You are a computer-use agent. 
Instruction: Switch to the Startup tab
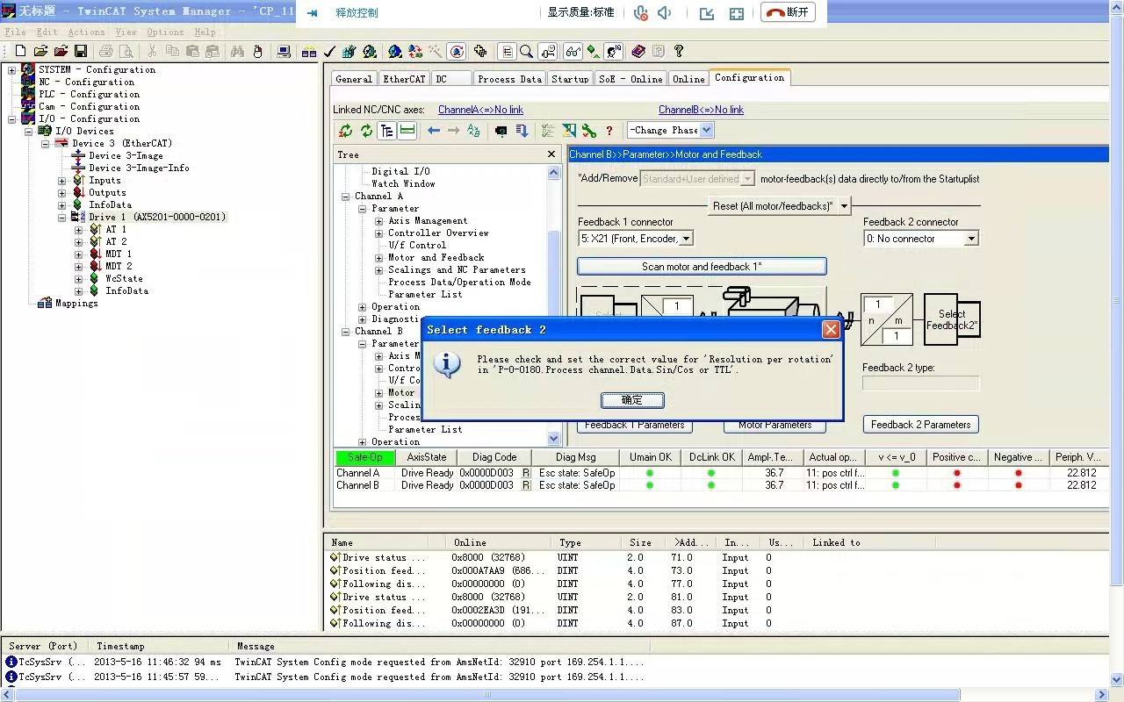570,79
